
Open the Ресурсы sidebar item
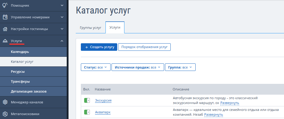[33, 72]
